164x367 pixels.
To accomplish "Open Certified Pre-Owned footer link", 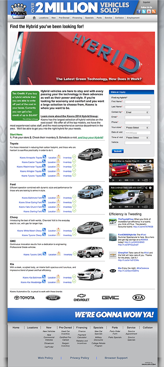I will pyautogui.click(x=65, y=338).
